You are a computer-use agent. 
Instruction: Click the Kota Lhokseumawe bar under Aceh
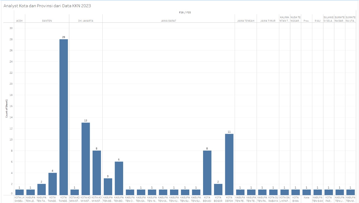click(x=19, y=192)
